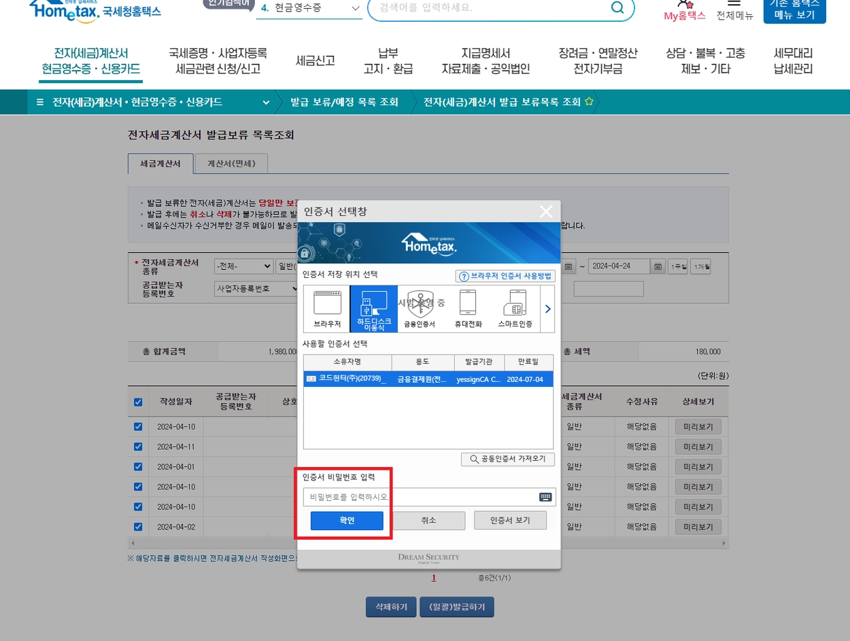The image size is (850, 641).
Task: Uncheck the 2024-04-02 invoice row checkbox
Action: pos(137,526)
